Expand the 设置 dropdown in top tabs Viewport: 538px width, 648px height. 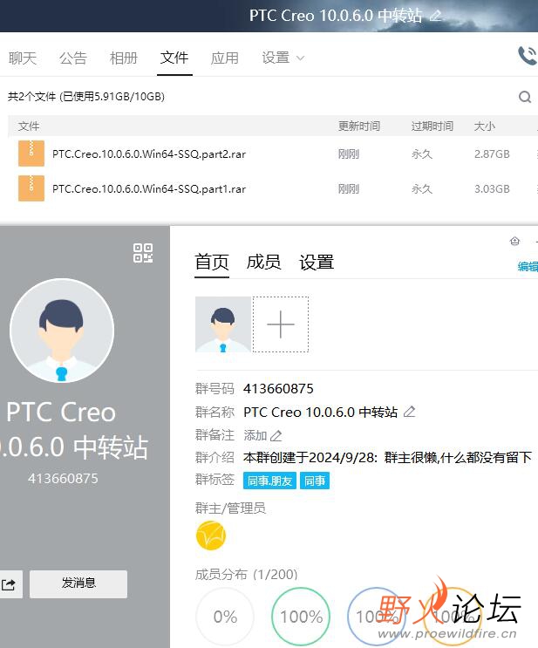point(283,58)
